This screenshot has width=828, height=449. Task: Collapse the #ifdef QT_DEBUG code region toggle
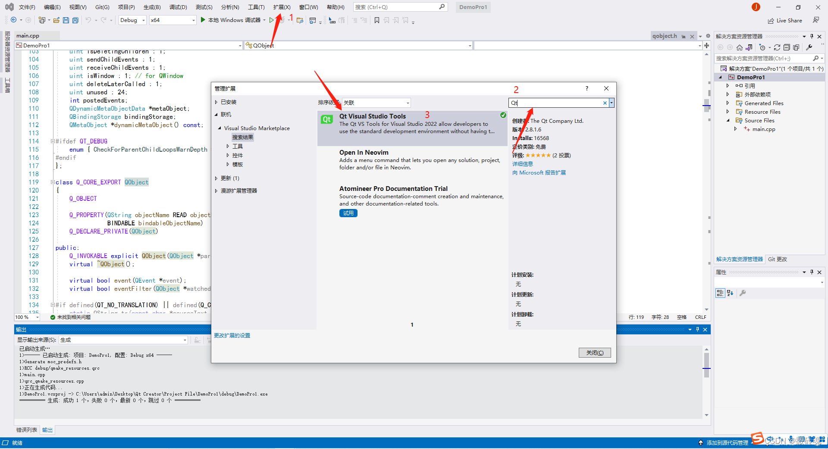coord(53,141)
